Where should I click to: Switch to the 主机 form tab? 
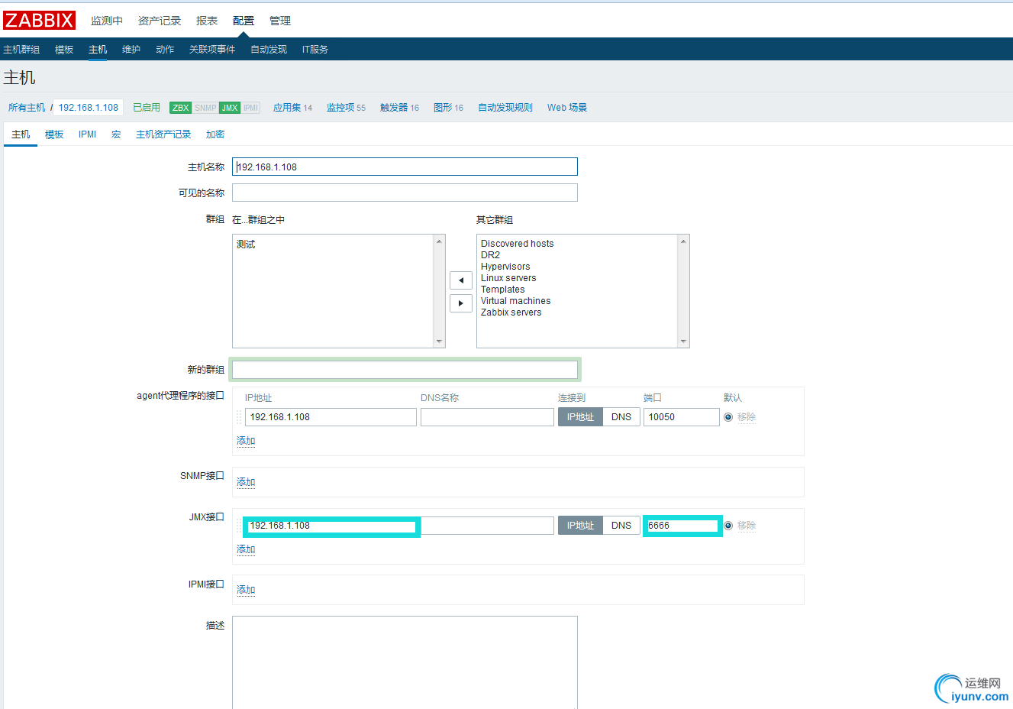tap(21, 134)
